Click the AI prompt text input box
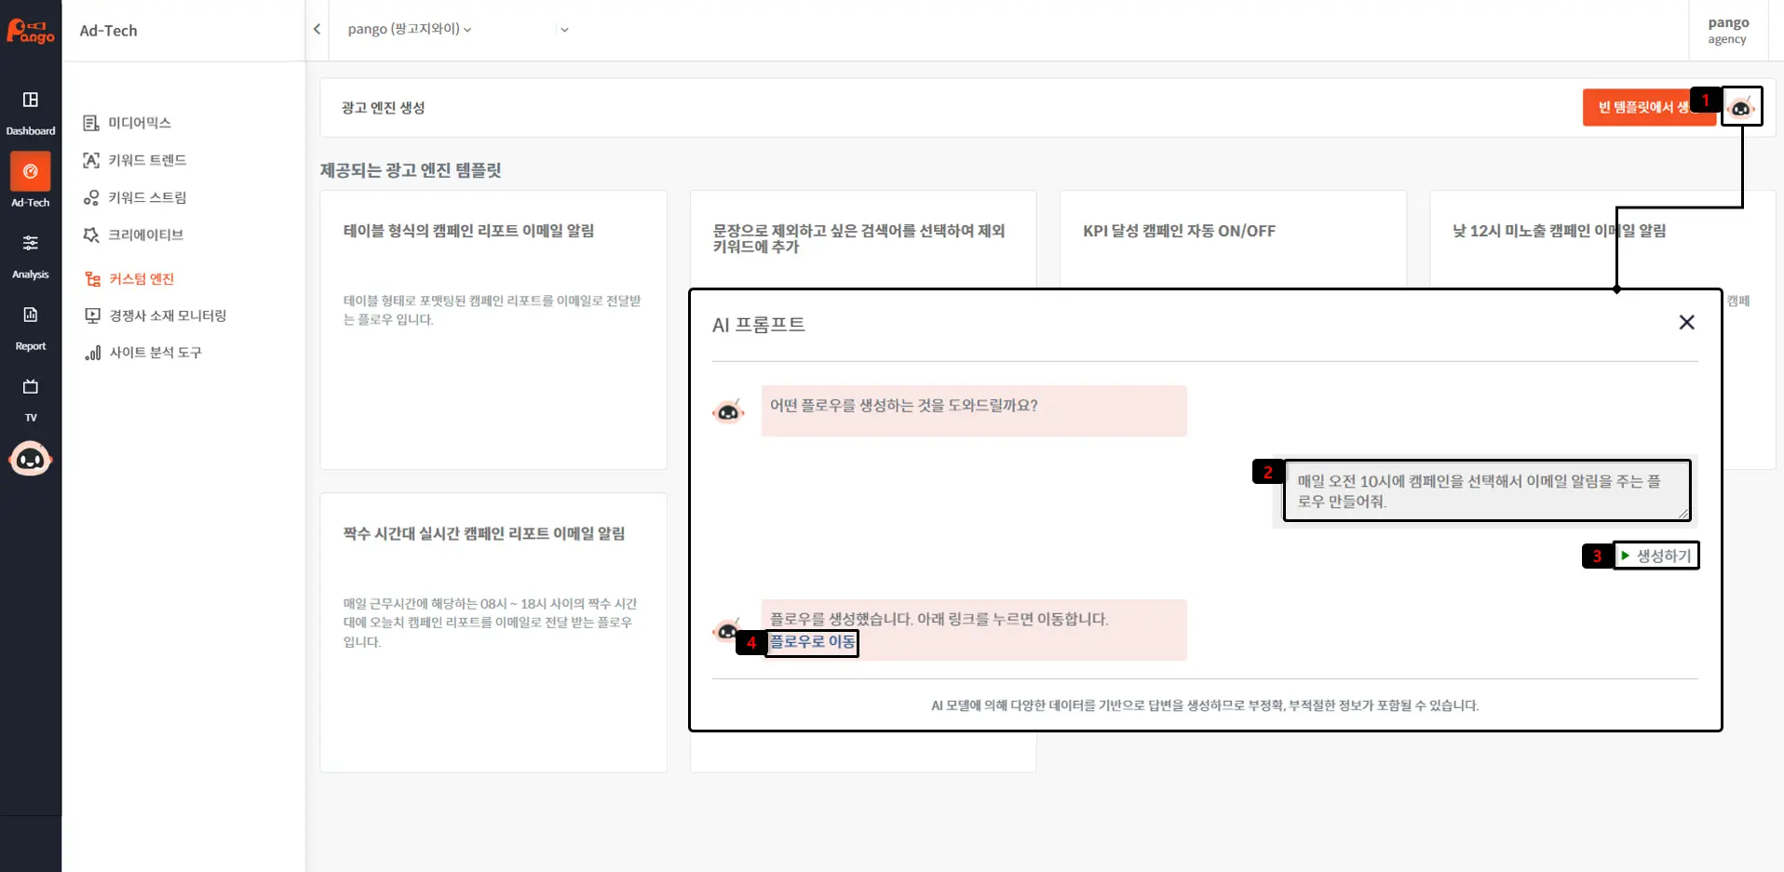Screen dimensions: 1784x872 tap(1485, 490)
